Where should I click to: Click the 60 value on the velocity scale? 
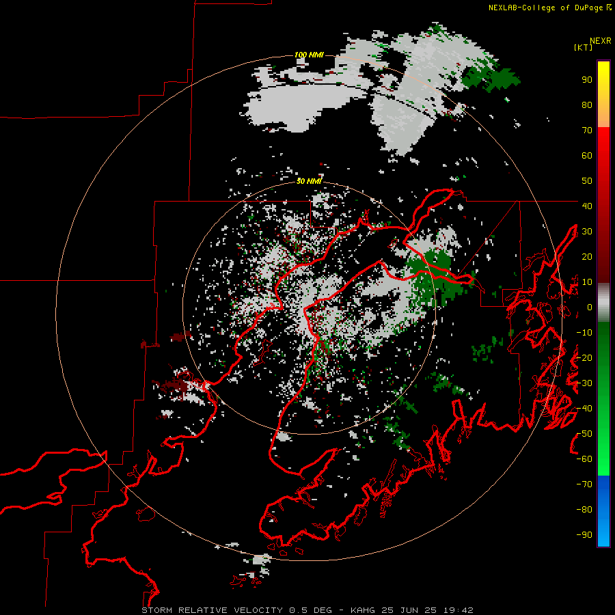(x=587, y=156)
